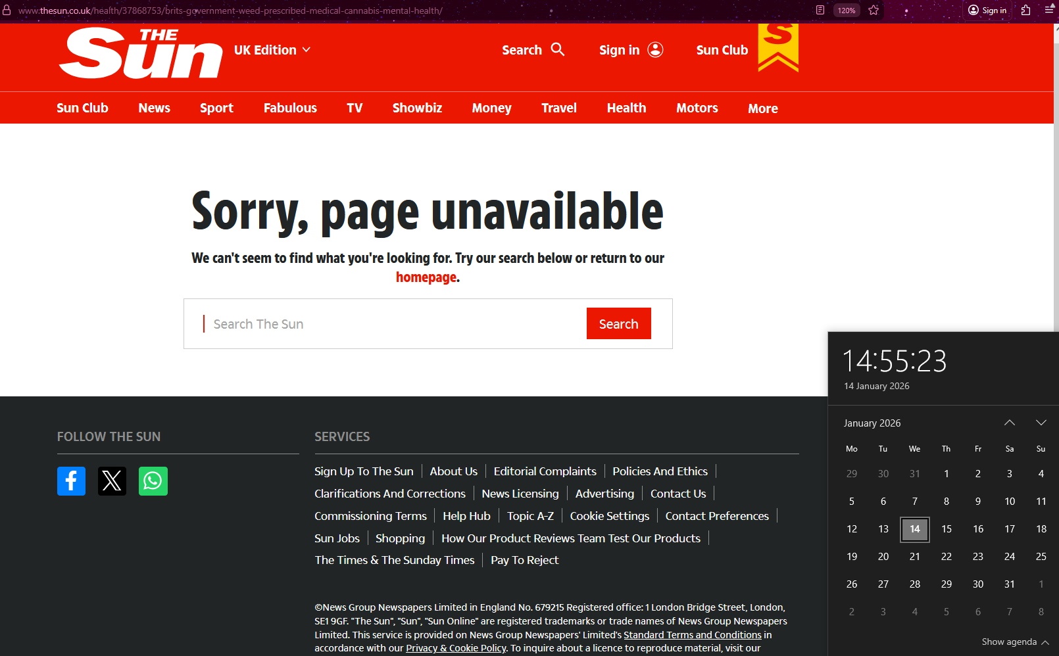Open Clarifications And Corrections link
The height and width of the screenshot is (656, 1059).
[390, 494]
